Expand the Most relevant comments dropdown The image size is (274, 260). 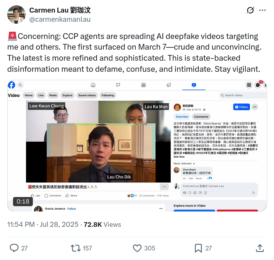[184, 164]
